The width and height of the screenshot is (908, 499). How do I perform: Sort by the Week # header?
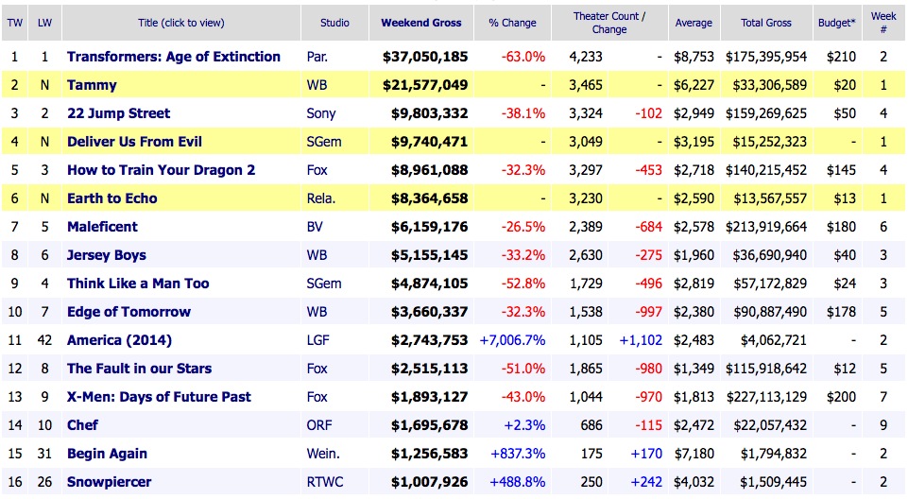[x=883, y=23]
